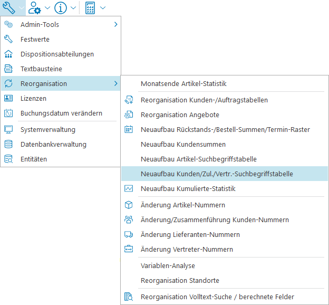Click the Datenbankverwaltung database icon

click(8, 144)
